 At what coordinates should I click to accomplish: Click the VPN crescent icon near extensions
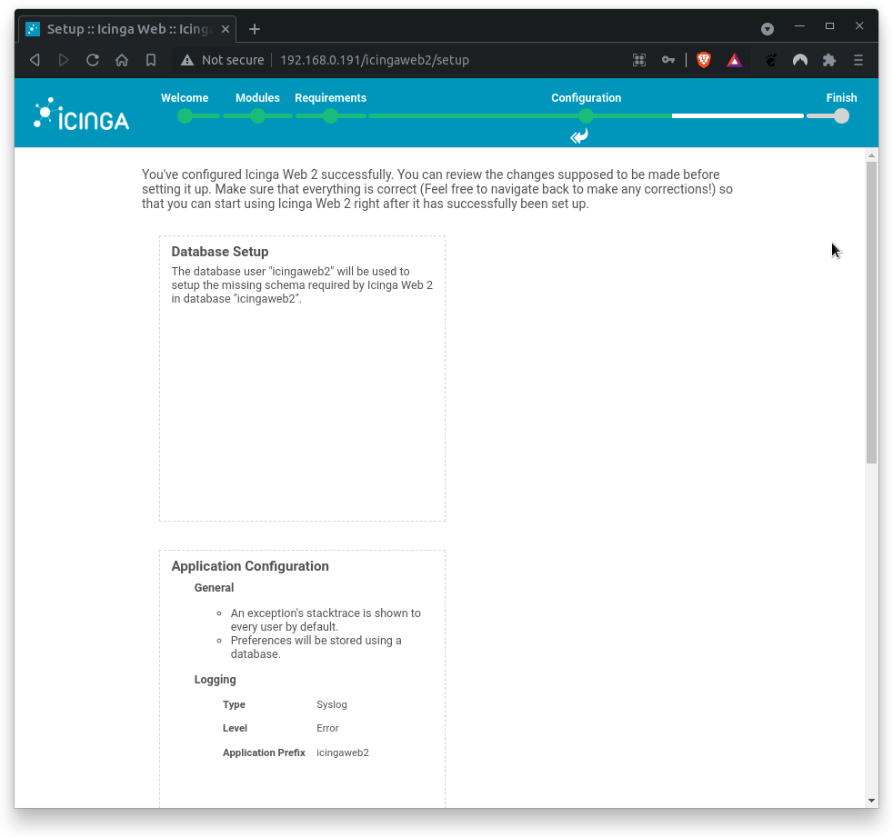point(799,60)
